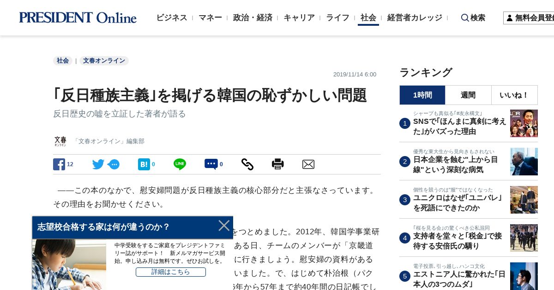Viewport: 554px width, 290px height.
Task: Click thumbnail of ranking 5 article
Action: 524,276
